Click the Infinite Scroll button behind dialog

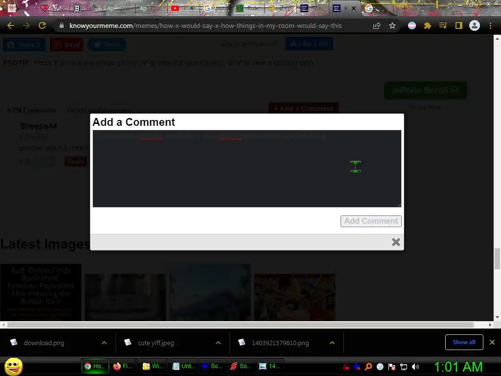[x=425, y=90]
